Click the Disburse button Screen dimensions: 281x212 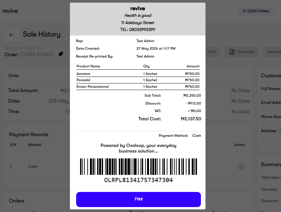pyautogui.click(x=272, y=52)
